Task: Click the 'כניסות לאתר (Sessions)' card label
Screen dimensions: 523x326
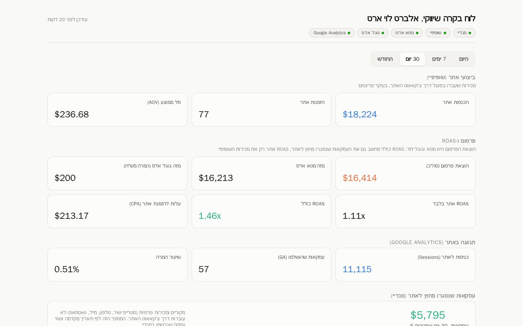Action: click(x=443, y=257)
